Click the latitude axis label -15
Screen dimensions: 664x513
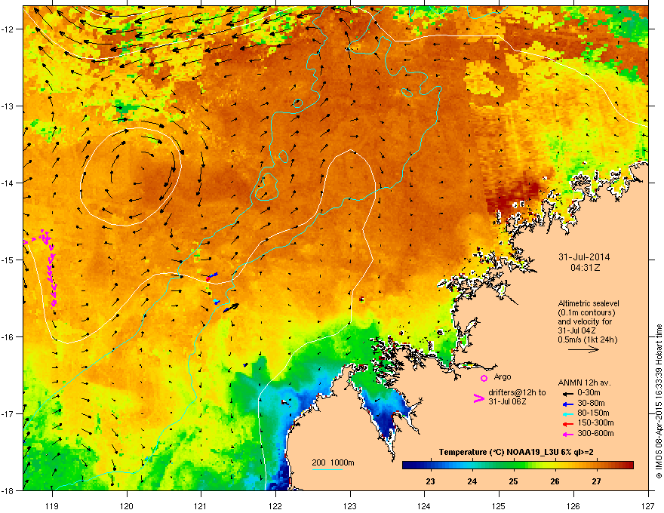pos(8,260)
